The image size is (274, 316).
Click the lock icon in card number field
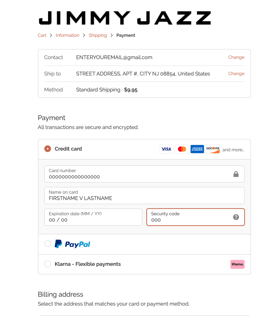(x=236, y=174)
